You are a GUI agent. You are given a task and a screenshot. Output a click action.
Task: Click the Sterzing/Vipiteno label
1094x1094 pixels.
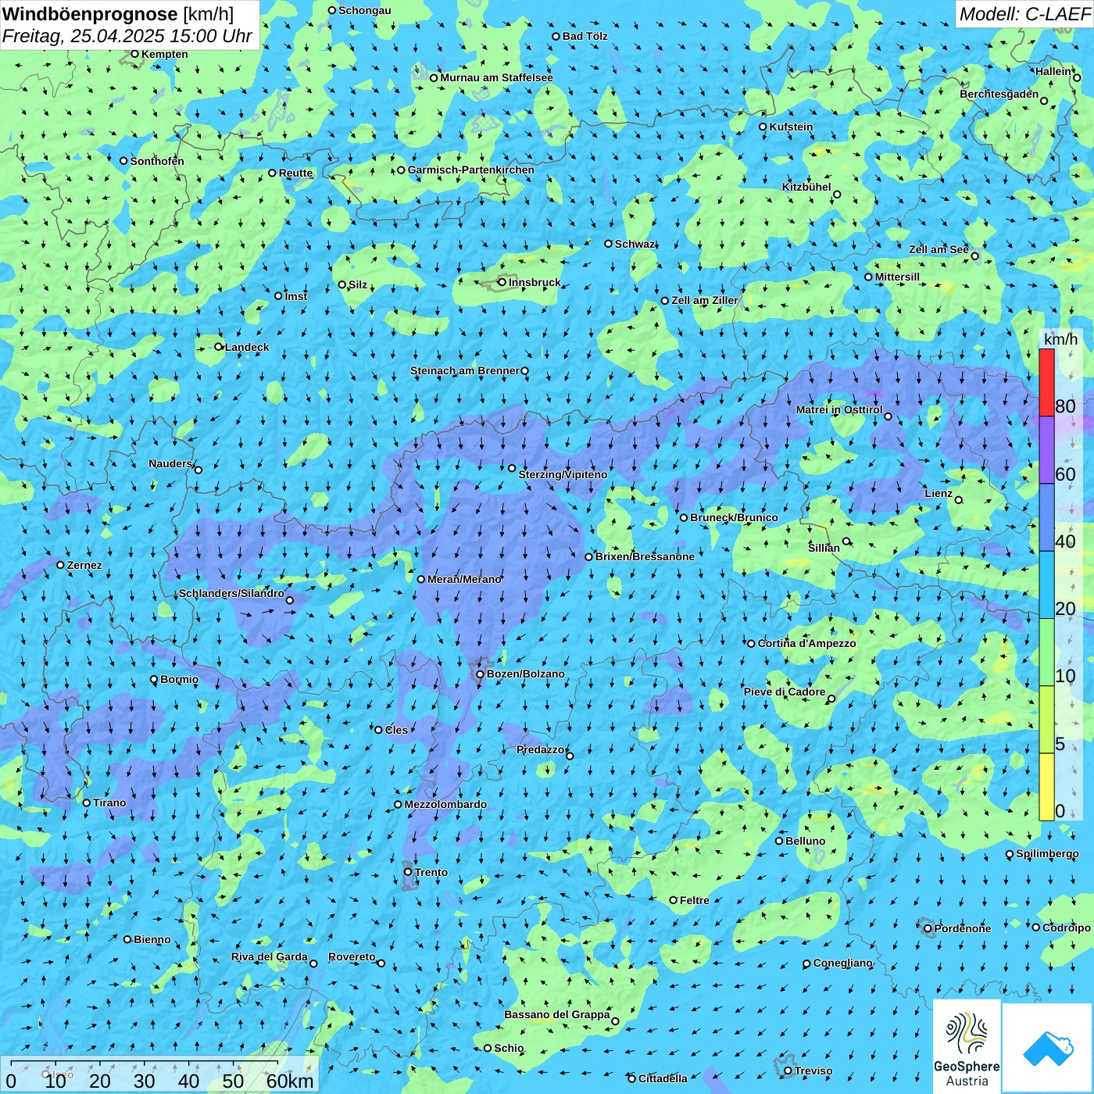(x=563, y=475)
